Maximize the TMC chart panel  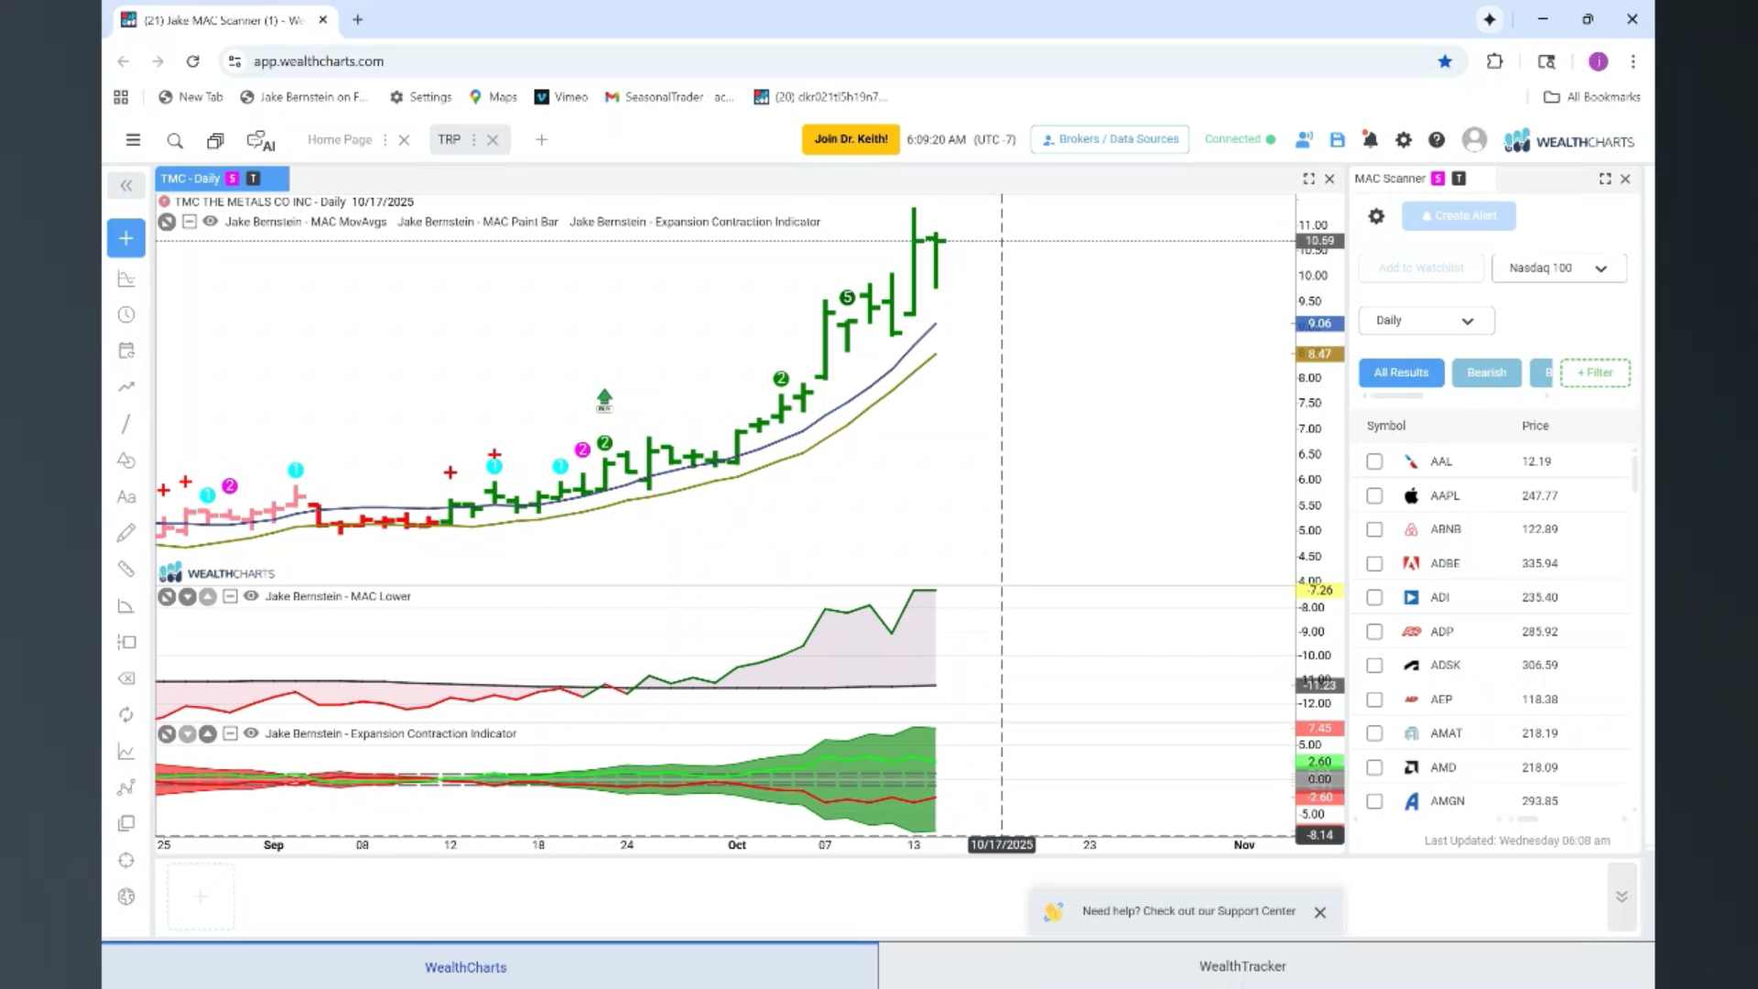click(1308, 179)
